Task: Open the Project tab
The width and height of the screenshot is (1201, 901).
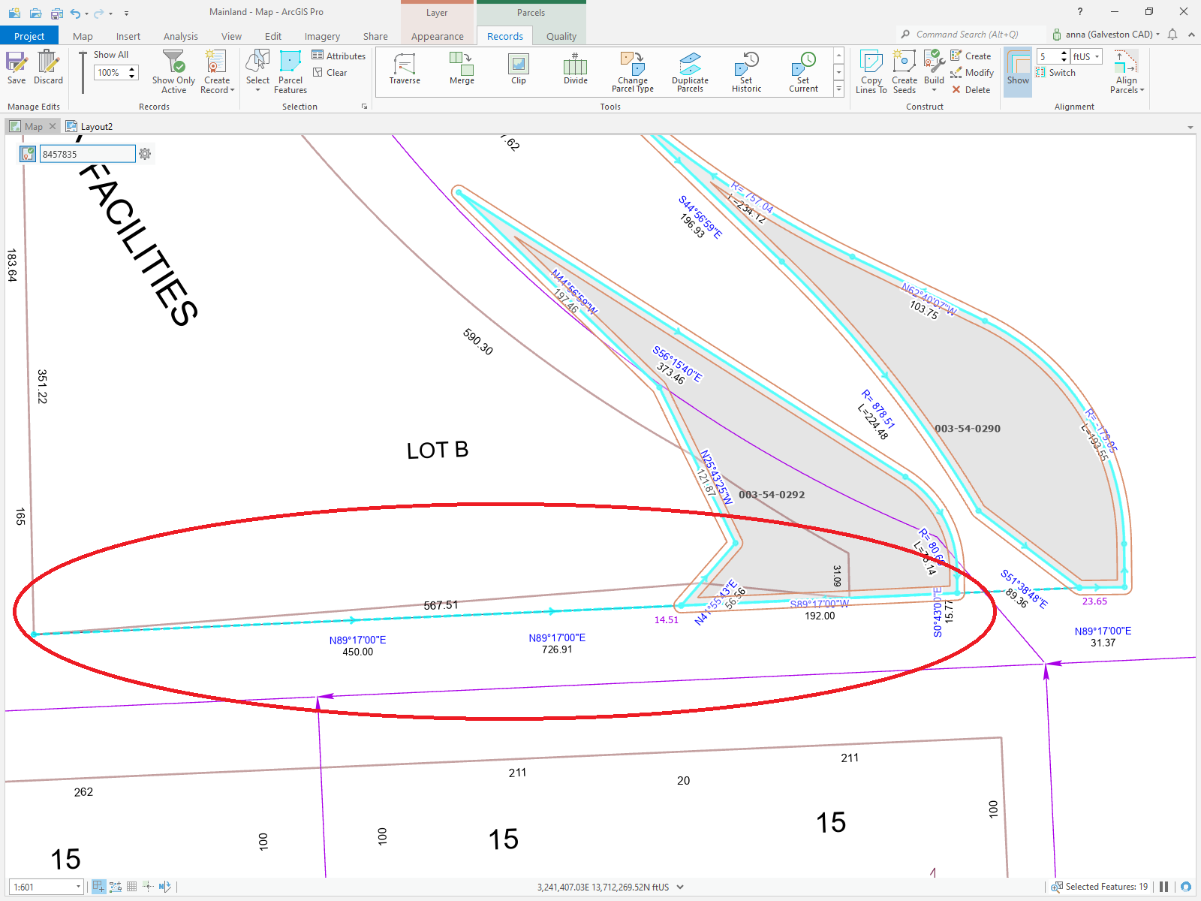Action: point(29,36)
